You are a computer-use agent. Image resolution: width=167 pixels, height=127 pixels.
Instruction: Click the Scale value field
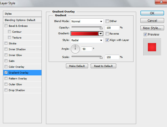pos(112,57)
